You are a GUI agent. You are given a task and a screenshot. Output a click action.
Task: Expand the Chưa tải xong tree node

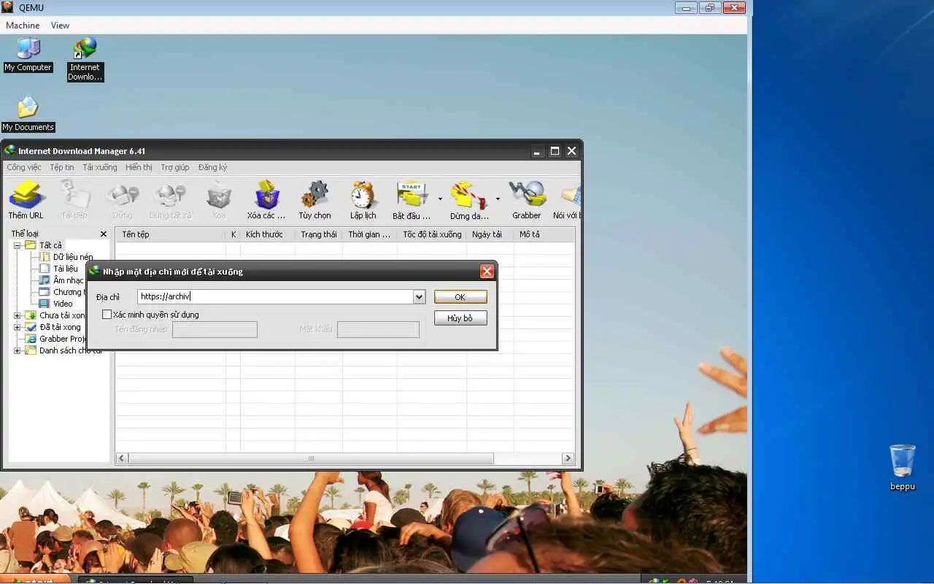click(18, 315)
